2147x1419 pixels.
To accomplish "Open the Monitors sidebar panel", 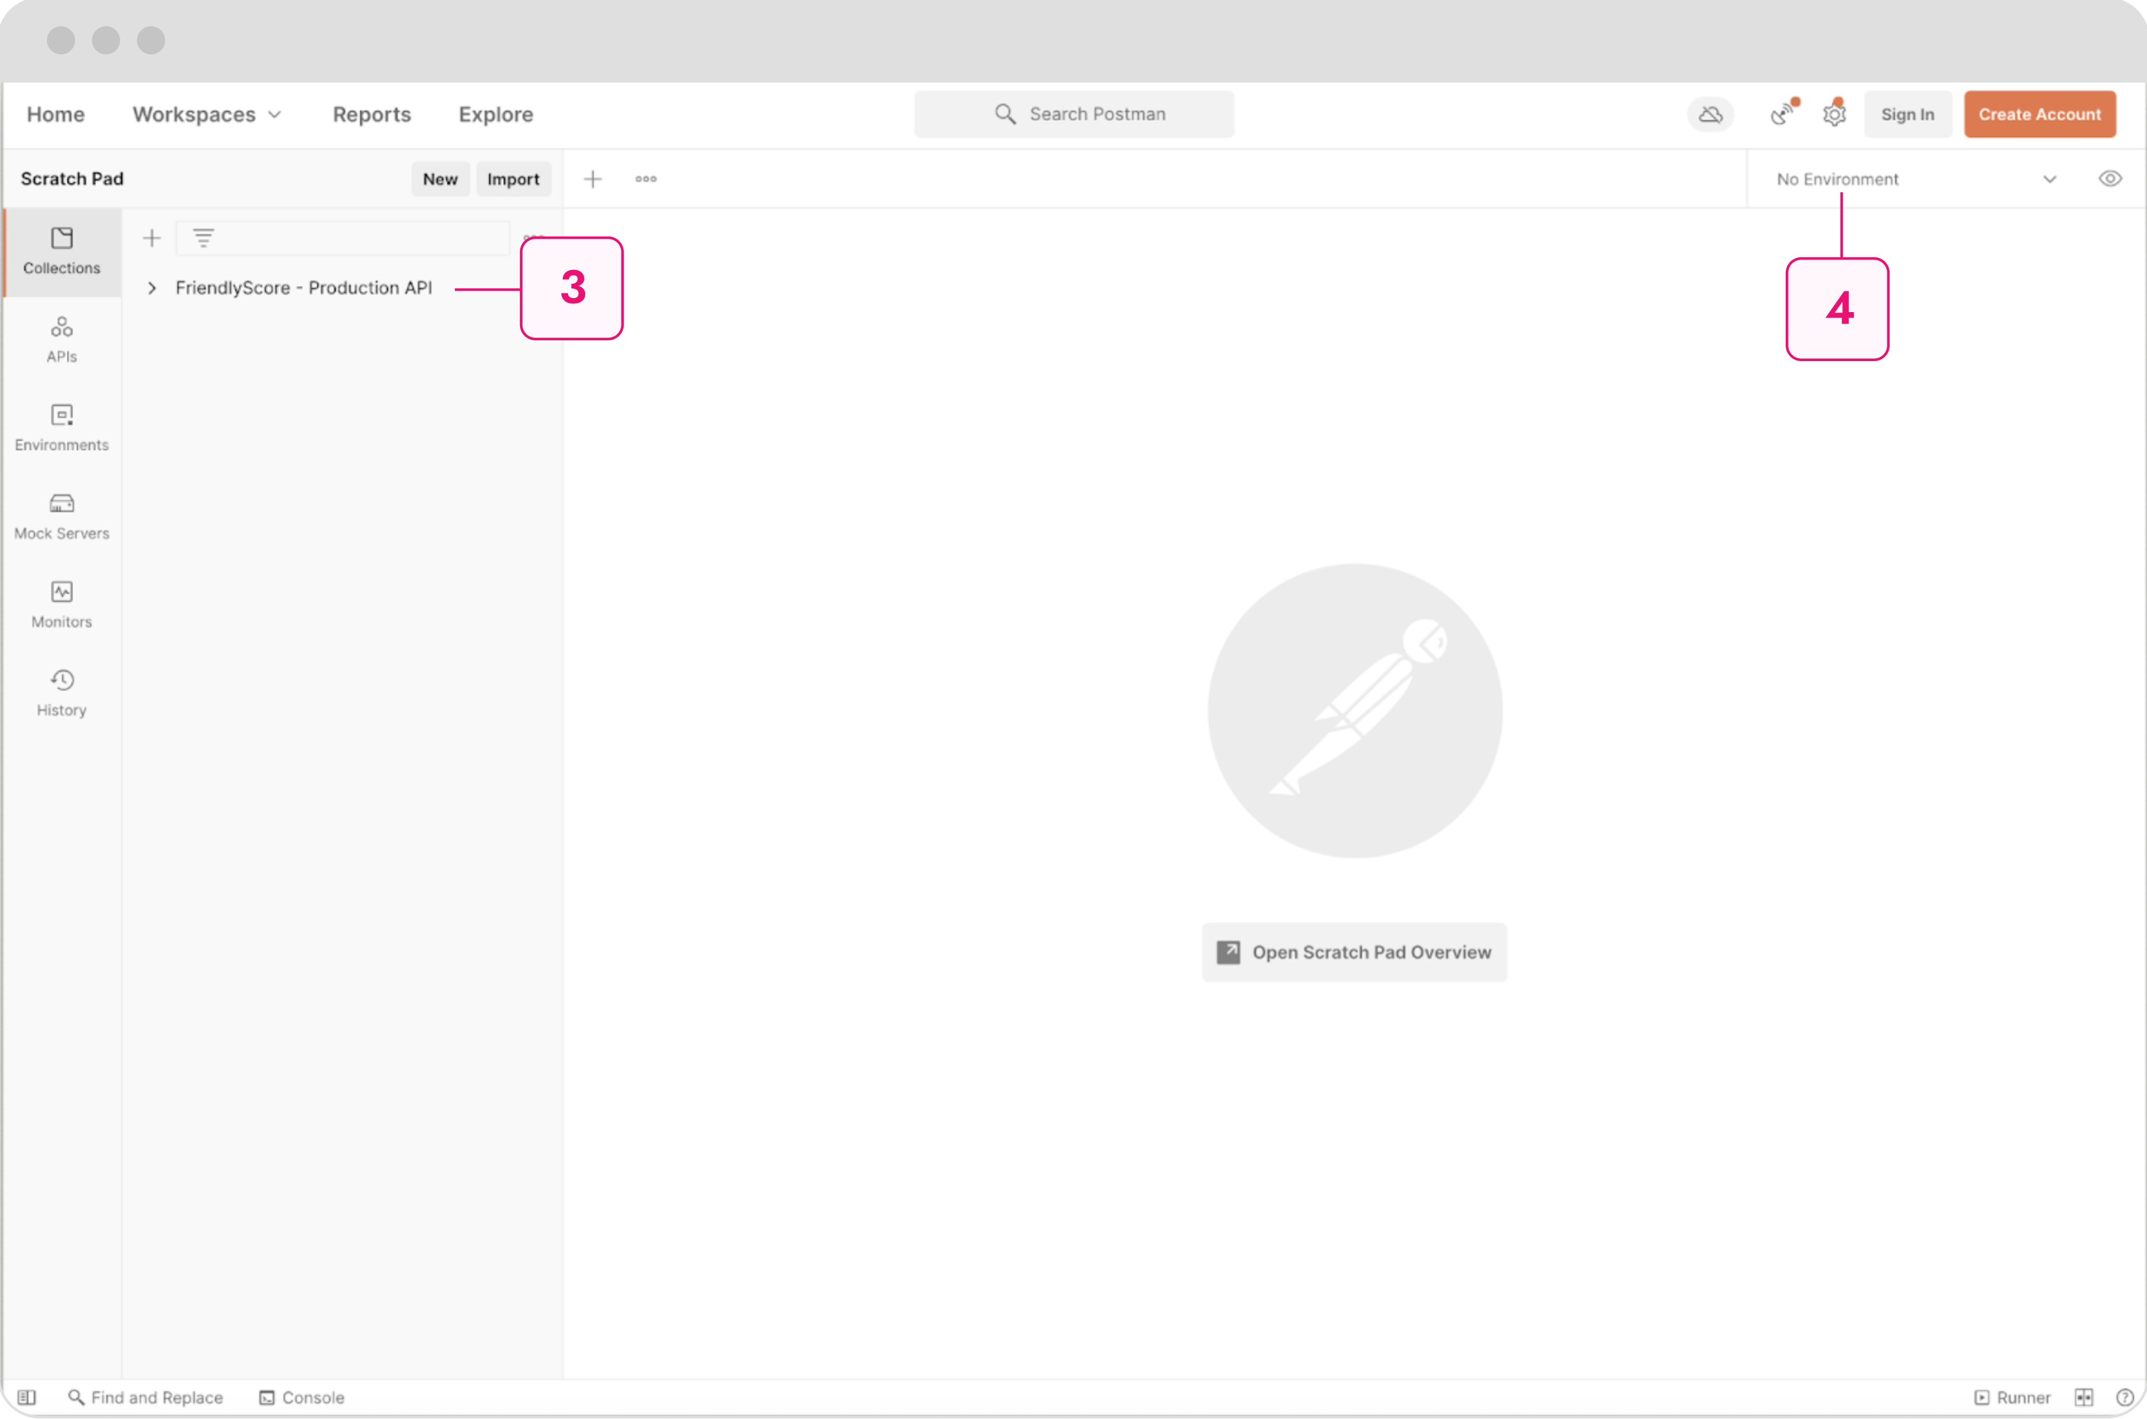I will (x=62, y=606).
